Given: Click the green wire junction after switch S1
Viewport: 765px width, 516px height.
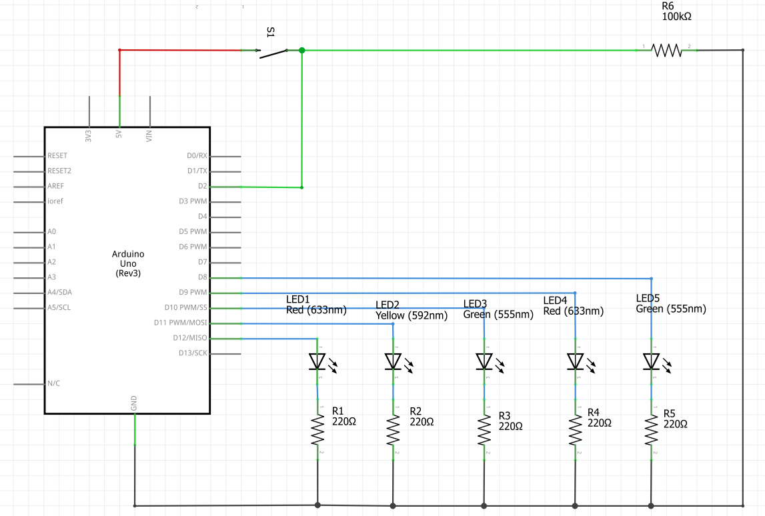Looking at the screenshot, I should tap(302, 50).
